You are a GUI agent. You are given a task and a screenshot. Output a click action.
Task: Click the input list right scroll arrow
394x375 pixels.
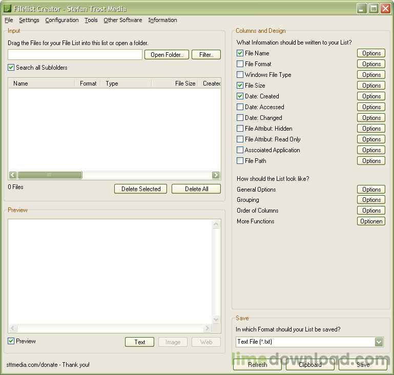click(x=216, y=175)
